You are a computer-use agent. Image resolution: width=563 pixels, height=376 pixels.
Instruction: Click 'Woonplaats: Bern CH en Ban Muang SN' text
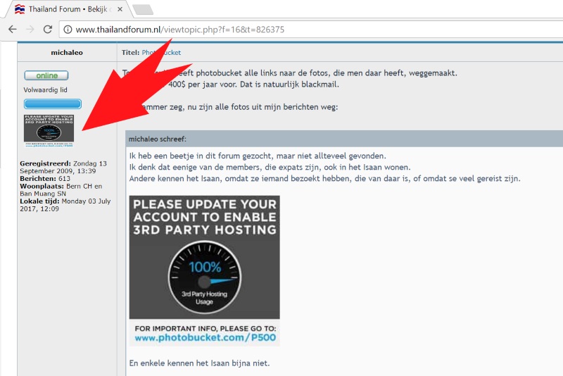61,189
